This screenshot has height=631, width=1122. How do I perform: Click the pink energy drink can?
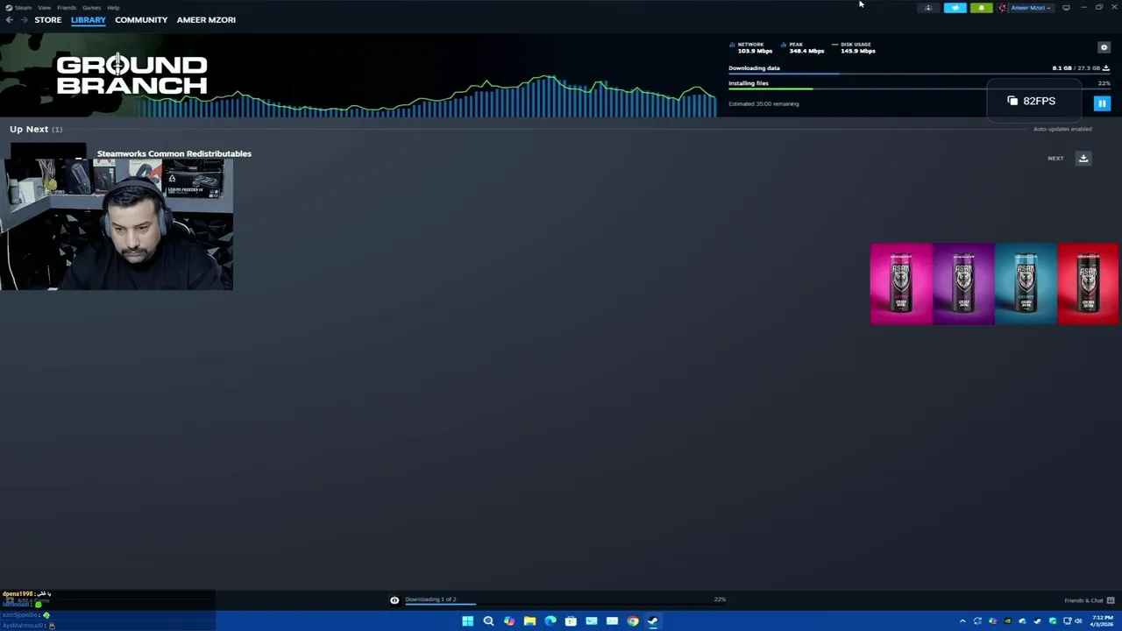tap(901, 284)
